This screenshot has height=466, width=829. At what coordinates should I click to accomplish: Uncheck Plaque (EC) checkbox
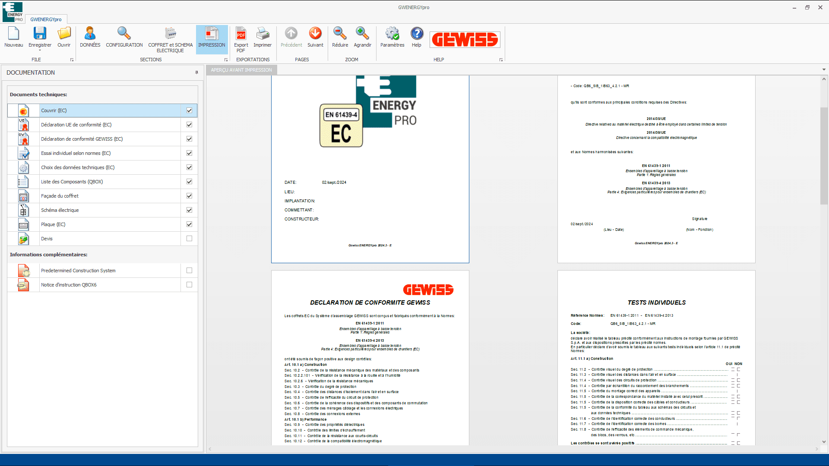click(189, 224)
